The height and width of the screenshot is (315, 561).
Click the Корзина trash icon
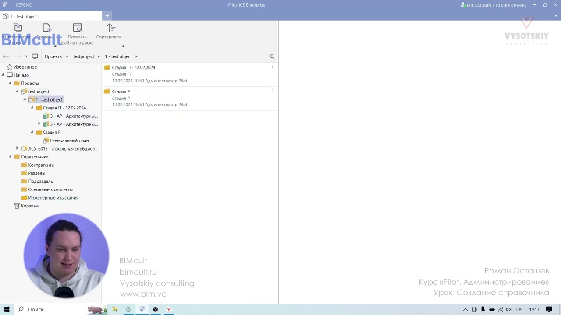coord(17,206)
